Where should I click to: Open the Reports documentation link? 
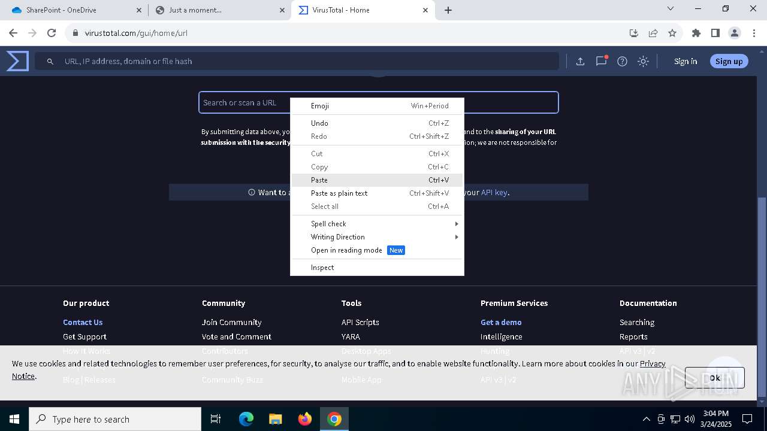click(x=633, y=336)
